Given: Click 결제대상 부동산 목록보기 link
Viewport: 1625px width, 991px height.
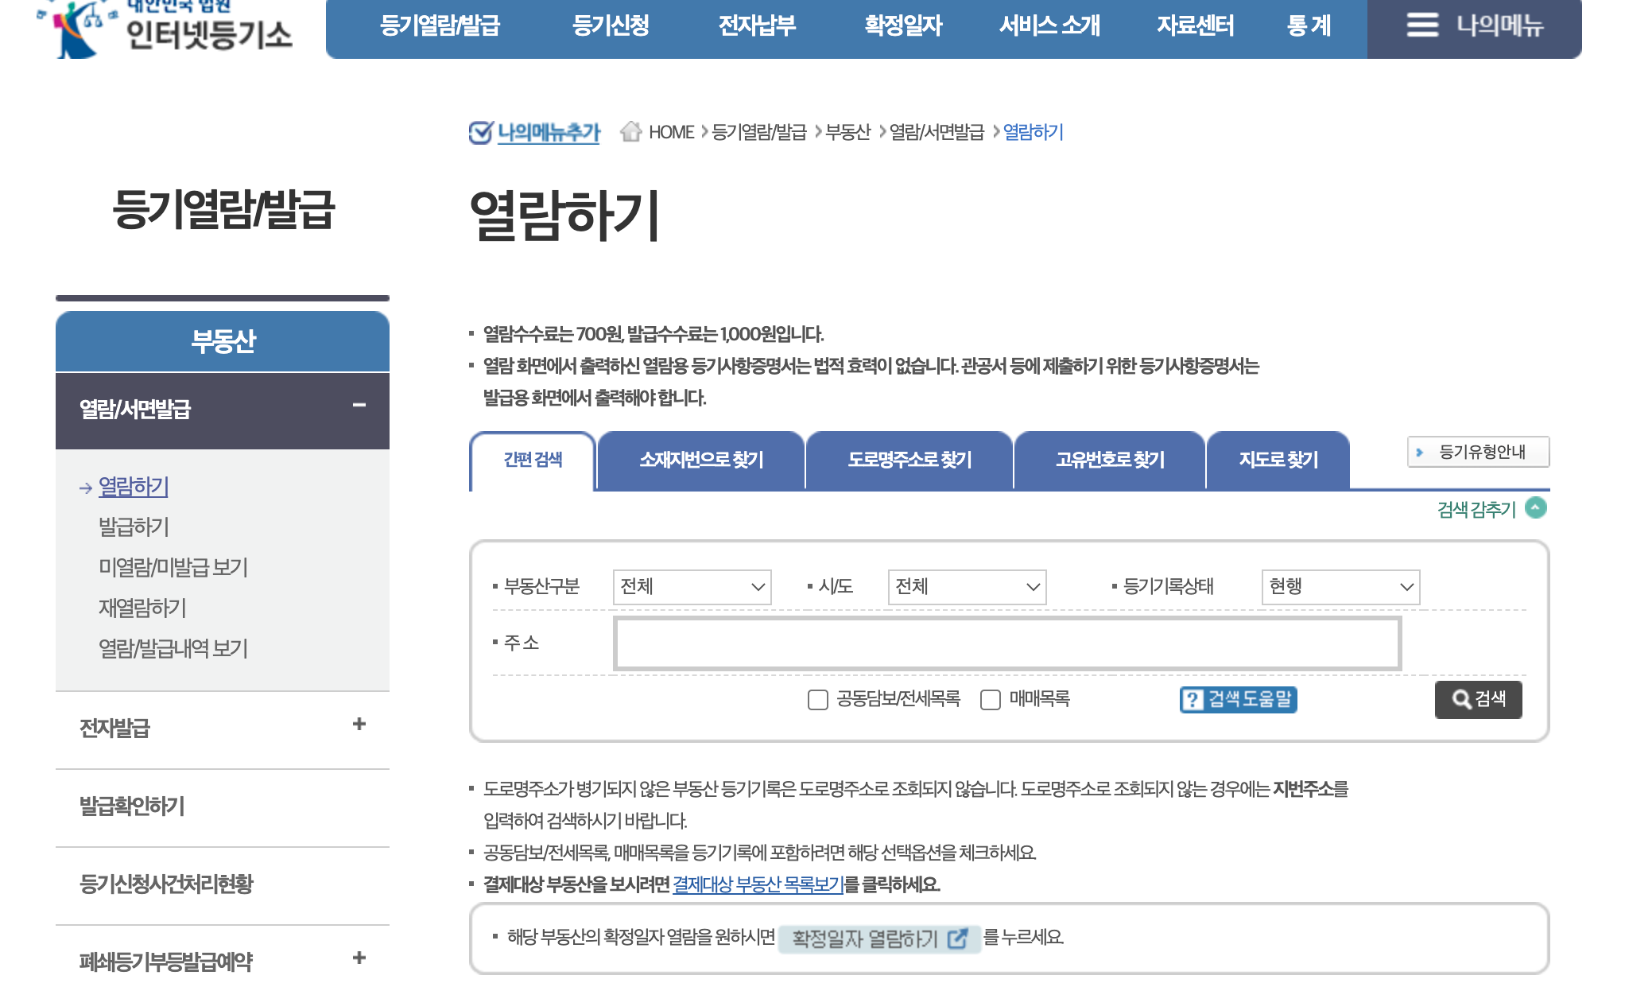Looking at the screenshot, I should pos(758,884).
